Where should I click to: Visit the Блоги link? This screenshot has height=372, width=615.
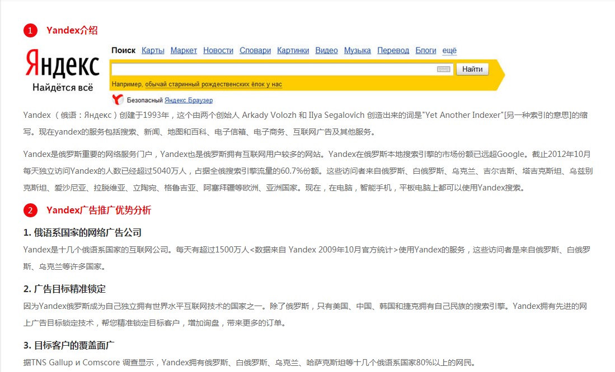(x=426, y=50)
